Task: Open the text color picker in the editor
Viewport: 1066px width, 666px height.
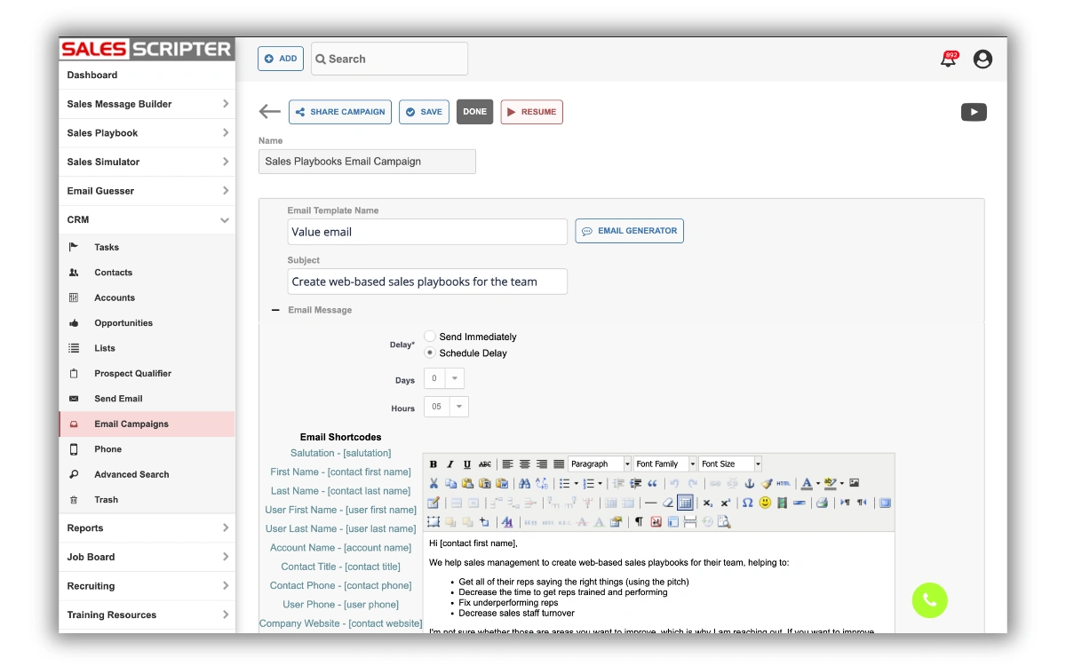Action: tap(805, 481)
